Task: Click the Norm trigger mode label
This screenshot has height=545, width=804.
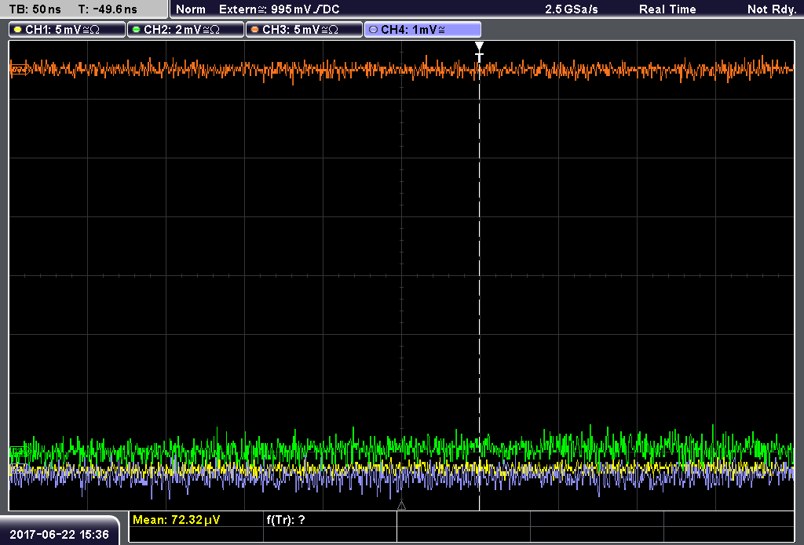Action: coord(191,9)
